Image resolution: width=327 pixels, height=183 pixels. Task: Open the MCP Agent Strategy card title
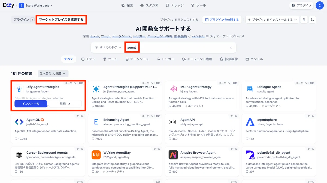tap(196, 87)
